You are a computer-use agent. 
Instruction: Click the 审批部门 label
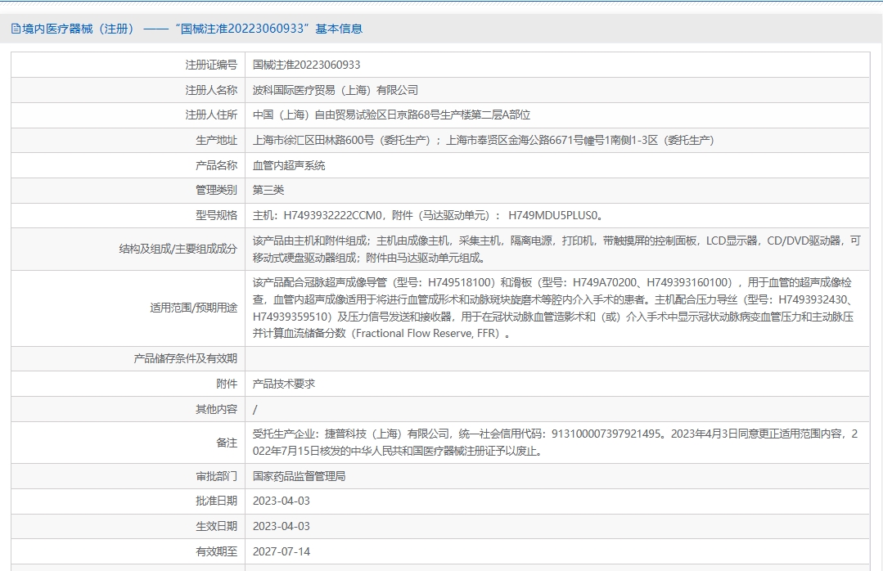click(217, 476)
